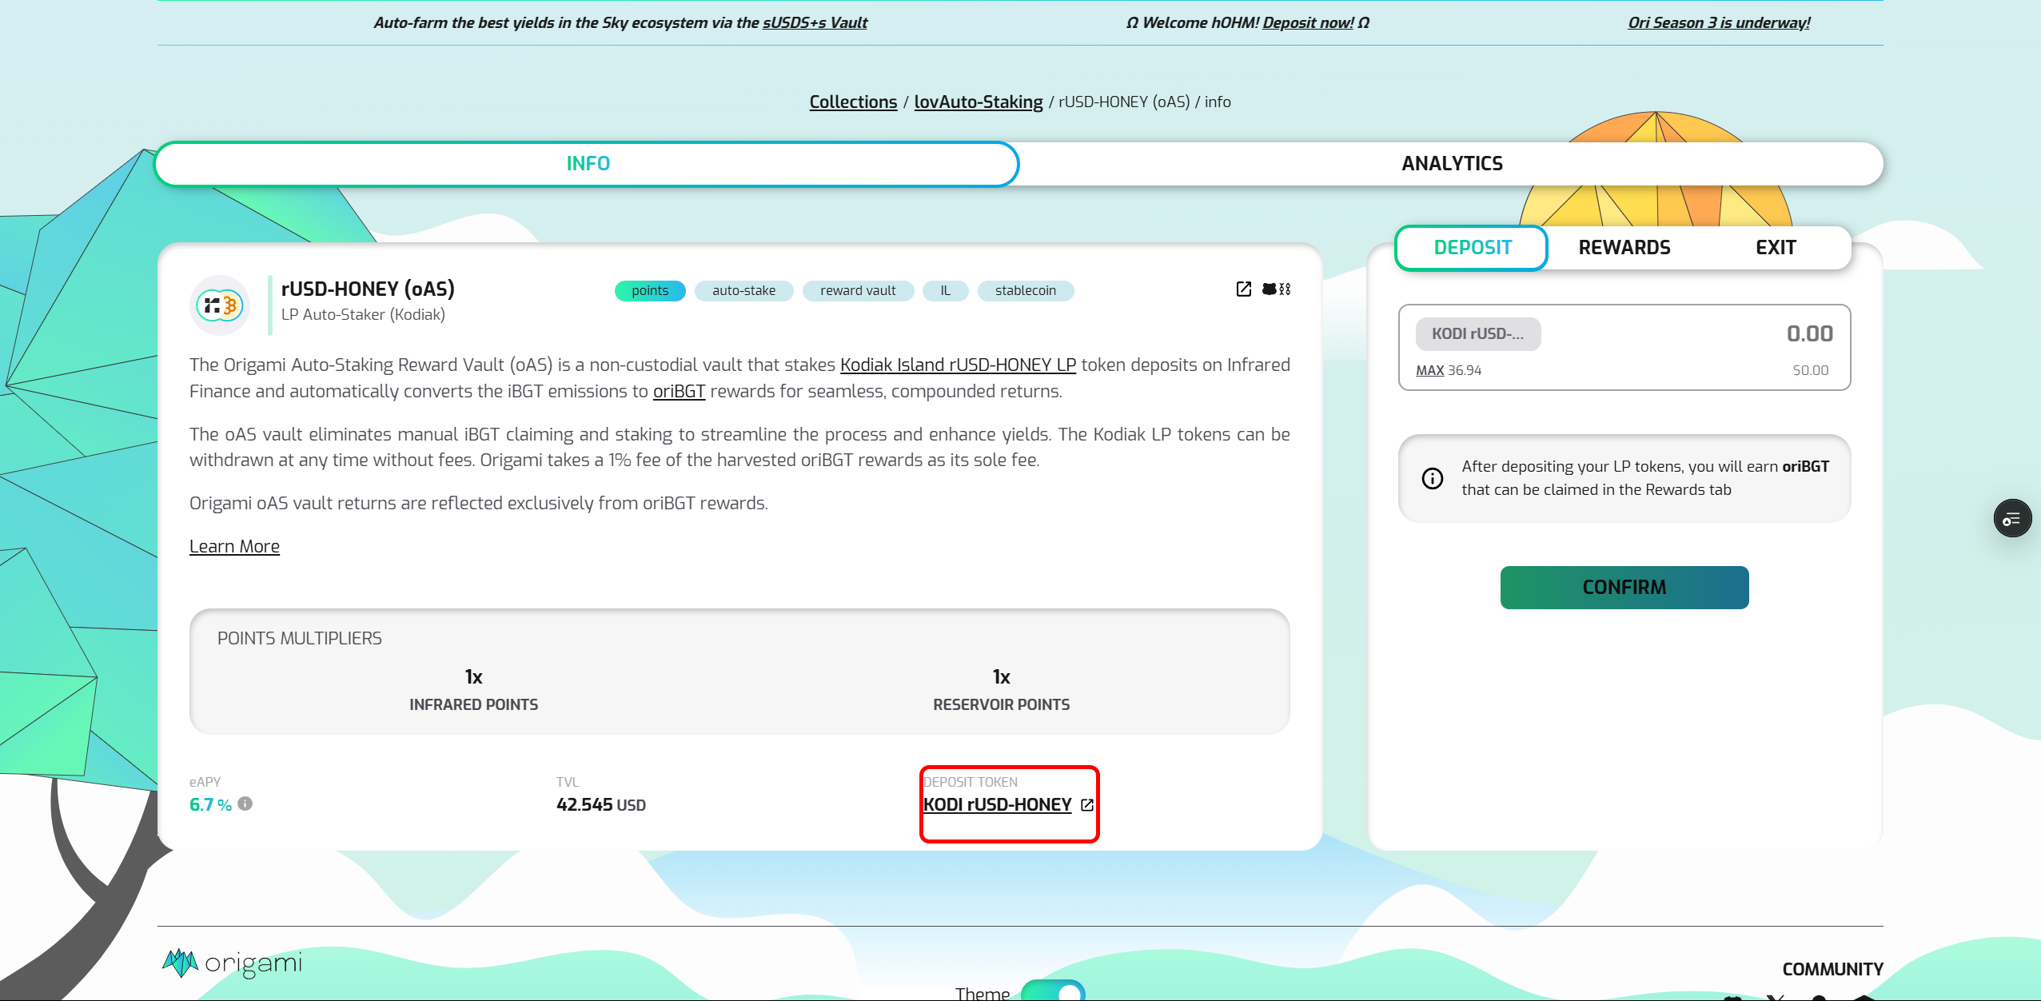The width and height of the screenshot is (2041, 1001).
Task: Go to lovAuto-Staking breadcrumb
Action: click(978, 102)
